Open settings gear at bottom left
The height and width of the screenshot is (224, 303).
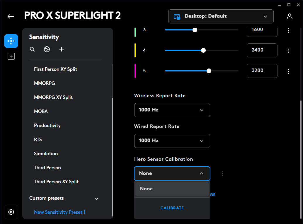coord(11,212)
